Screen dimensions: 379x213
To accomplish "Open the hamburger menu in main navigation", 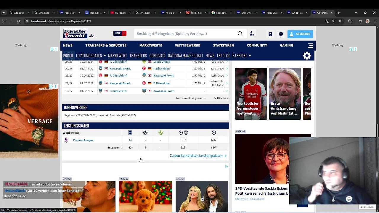I will 311,46.
